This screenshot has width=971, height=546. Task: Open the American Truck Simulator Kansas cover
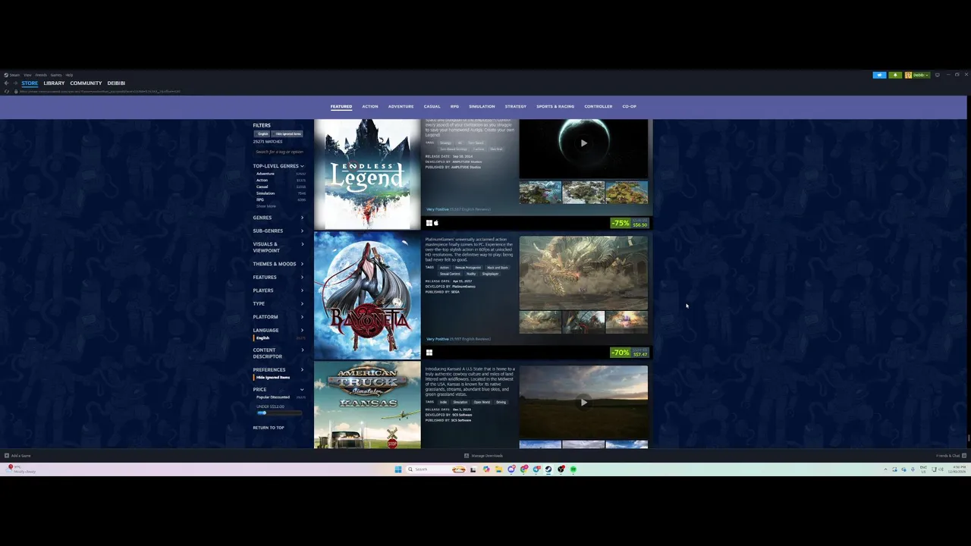pyautogui.click(x=367, y=405)
